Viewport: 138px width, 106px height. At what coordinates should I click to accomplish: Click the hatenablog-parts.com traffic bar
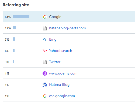tap(15, 28)
